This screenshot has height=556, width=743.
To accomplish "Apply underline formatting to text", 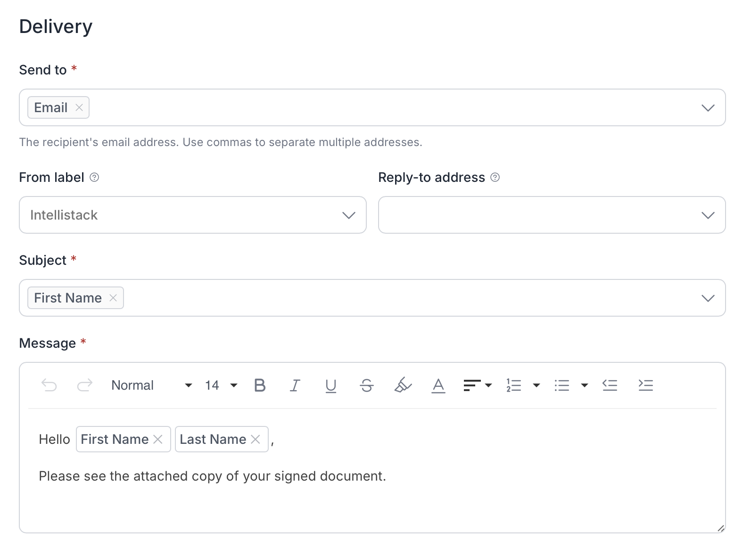I will (331, 385).
